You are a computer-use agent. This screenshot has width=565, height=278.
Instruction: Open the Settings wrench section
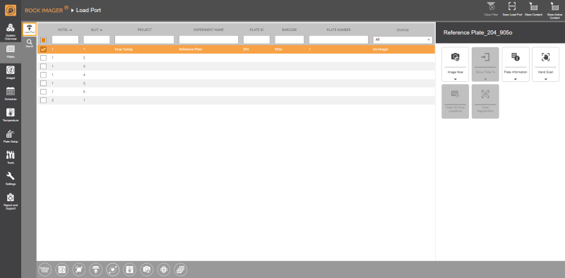11,179
